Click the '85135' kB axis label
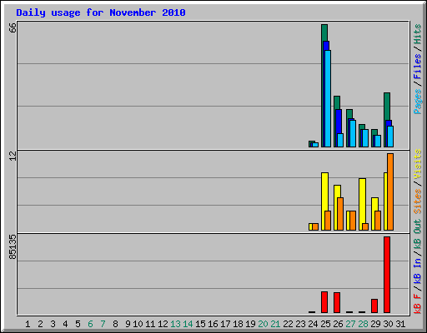Viewport: 427px width, 333px height. (13, 247)
